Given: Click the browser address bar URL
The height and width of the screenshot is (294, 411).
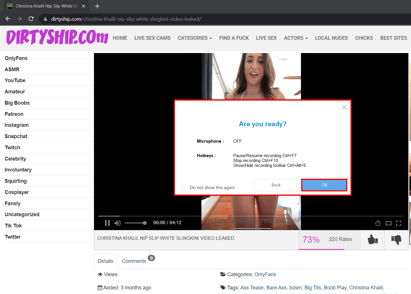Looking at the screenshot, I should click(x=126, y=19).
